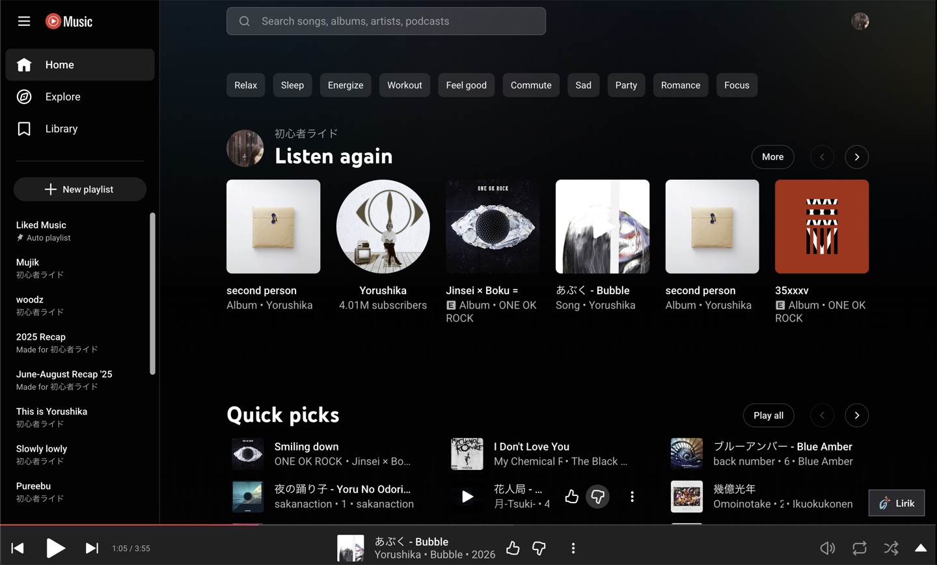The image size is (937, 565).
Task: Select the Feel good mood chip
Action: click(x=467, y=85)
